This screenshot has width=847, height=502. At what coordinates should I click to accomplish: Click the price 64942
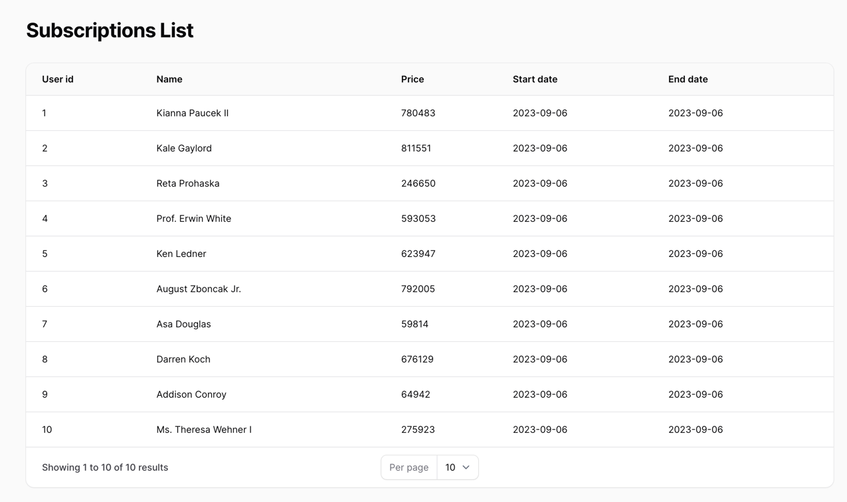416,394
